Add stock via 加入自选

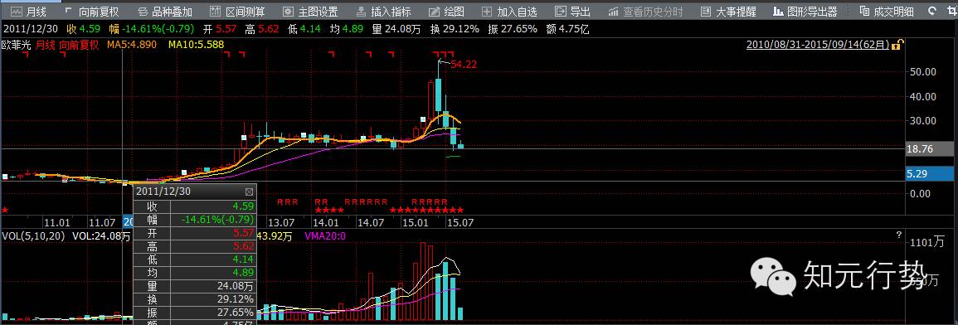509,12
